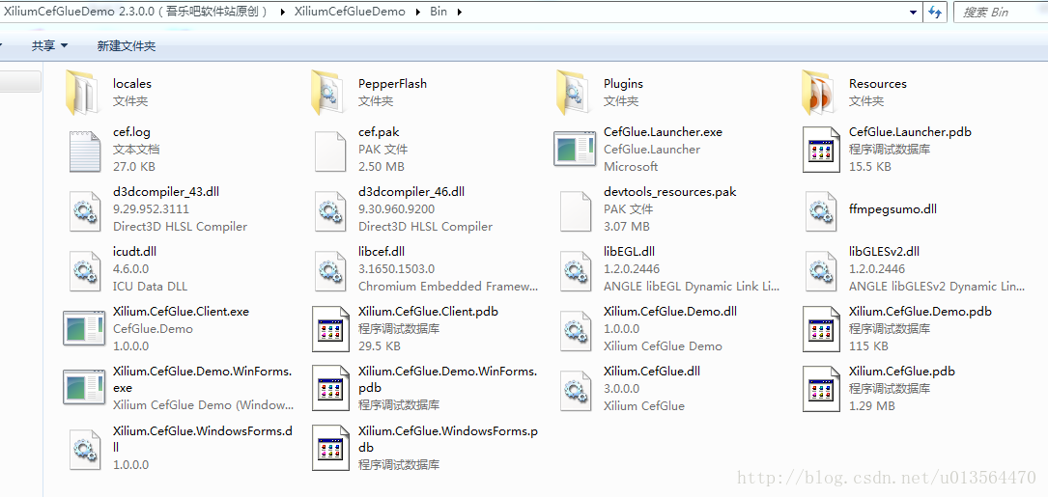
Task: Select the Xilium.CefGlue.Demo.WinForms.pdb file icon
Action: tap(331, 388)
